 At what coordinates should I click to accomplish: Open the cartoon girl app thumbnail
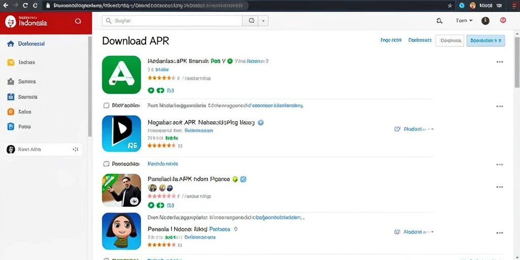pyautogui.click(x=121, y=231)
